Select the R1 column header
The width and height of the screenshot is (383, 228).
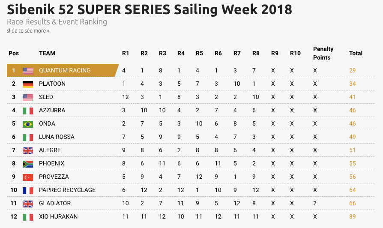(x=126, y=53)
